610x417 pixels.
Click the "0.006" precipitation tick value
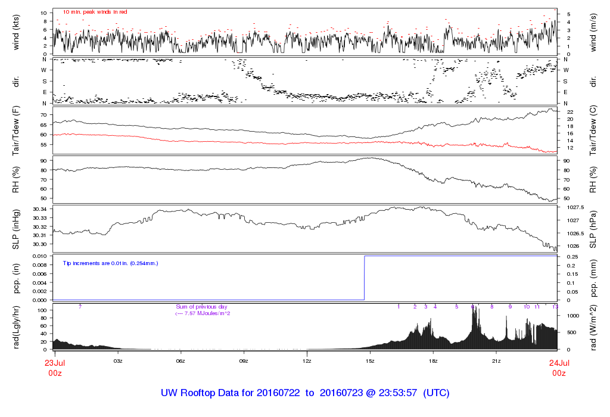coord(40,274)
